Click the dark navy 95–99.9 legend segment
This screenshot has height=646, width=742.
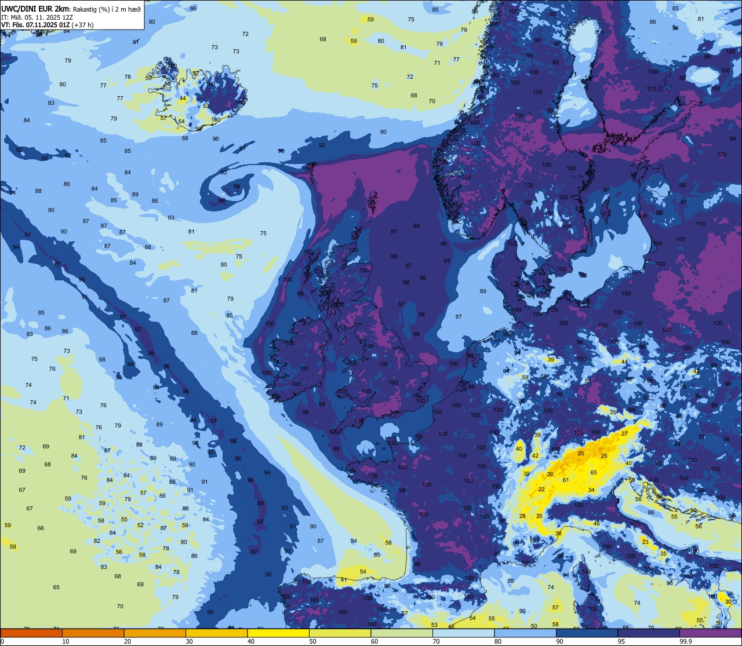pyautogui.click(x=649, y=633)
